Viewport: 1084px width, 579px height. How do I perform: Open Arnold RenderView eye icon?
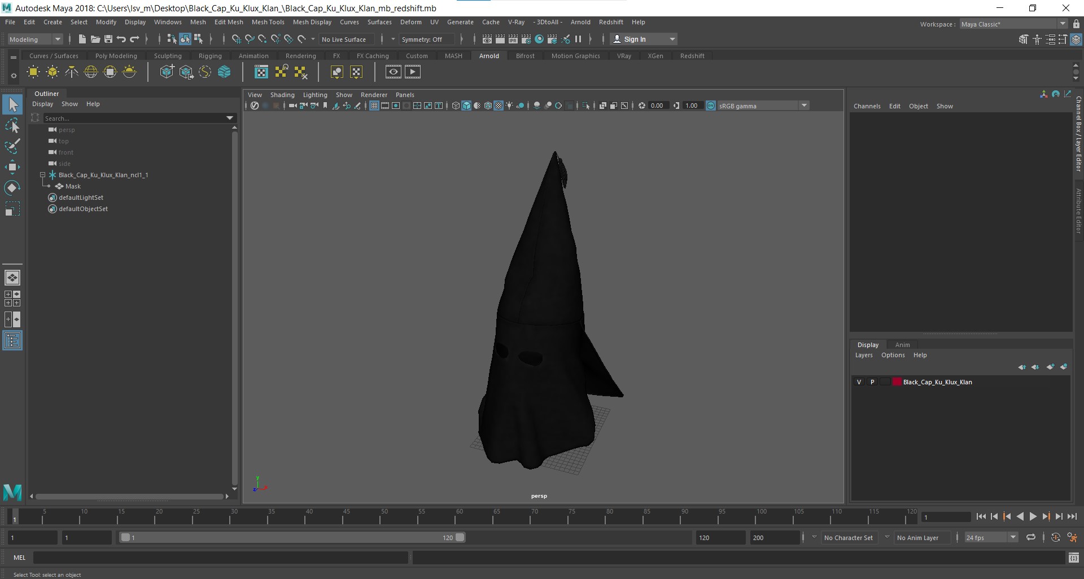pos(394,72)
